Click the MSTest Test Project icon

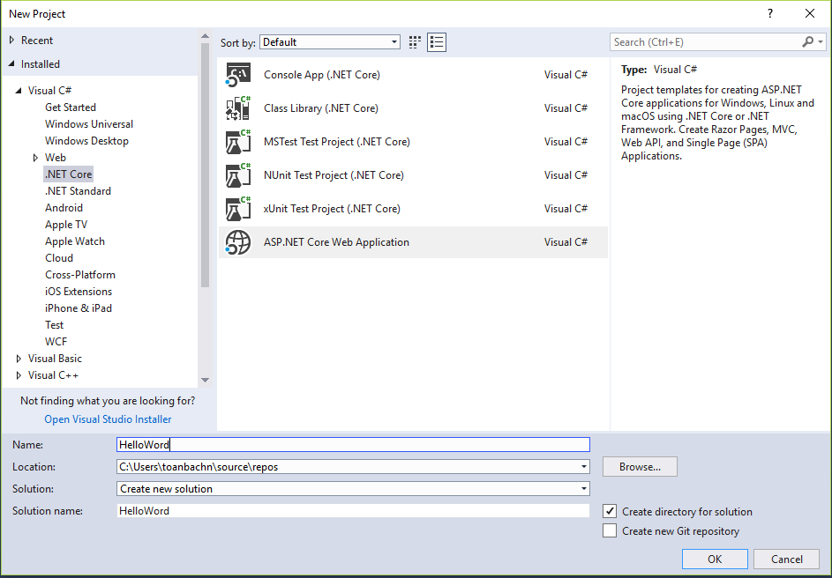tap(238, 142)
